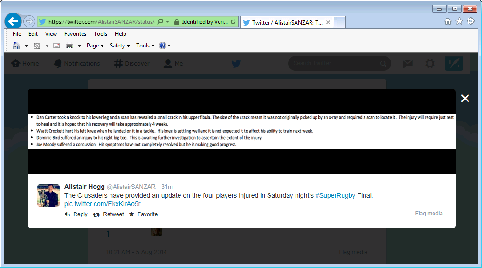Open the File menu
The height and width of the screenshot is (268, 482).
click(x=17, y=34)
